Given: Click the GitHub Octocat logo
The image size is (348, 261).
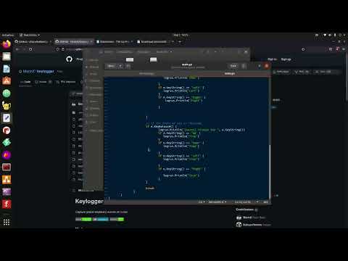Looking at the screenshot, I should point(69,59).
